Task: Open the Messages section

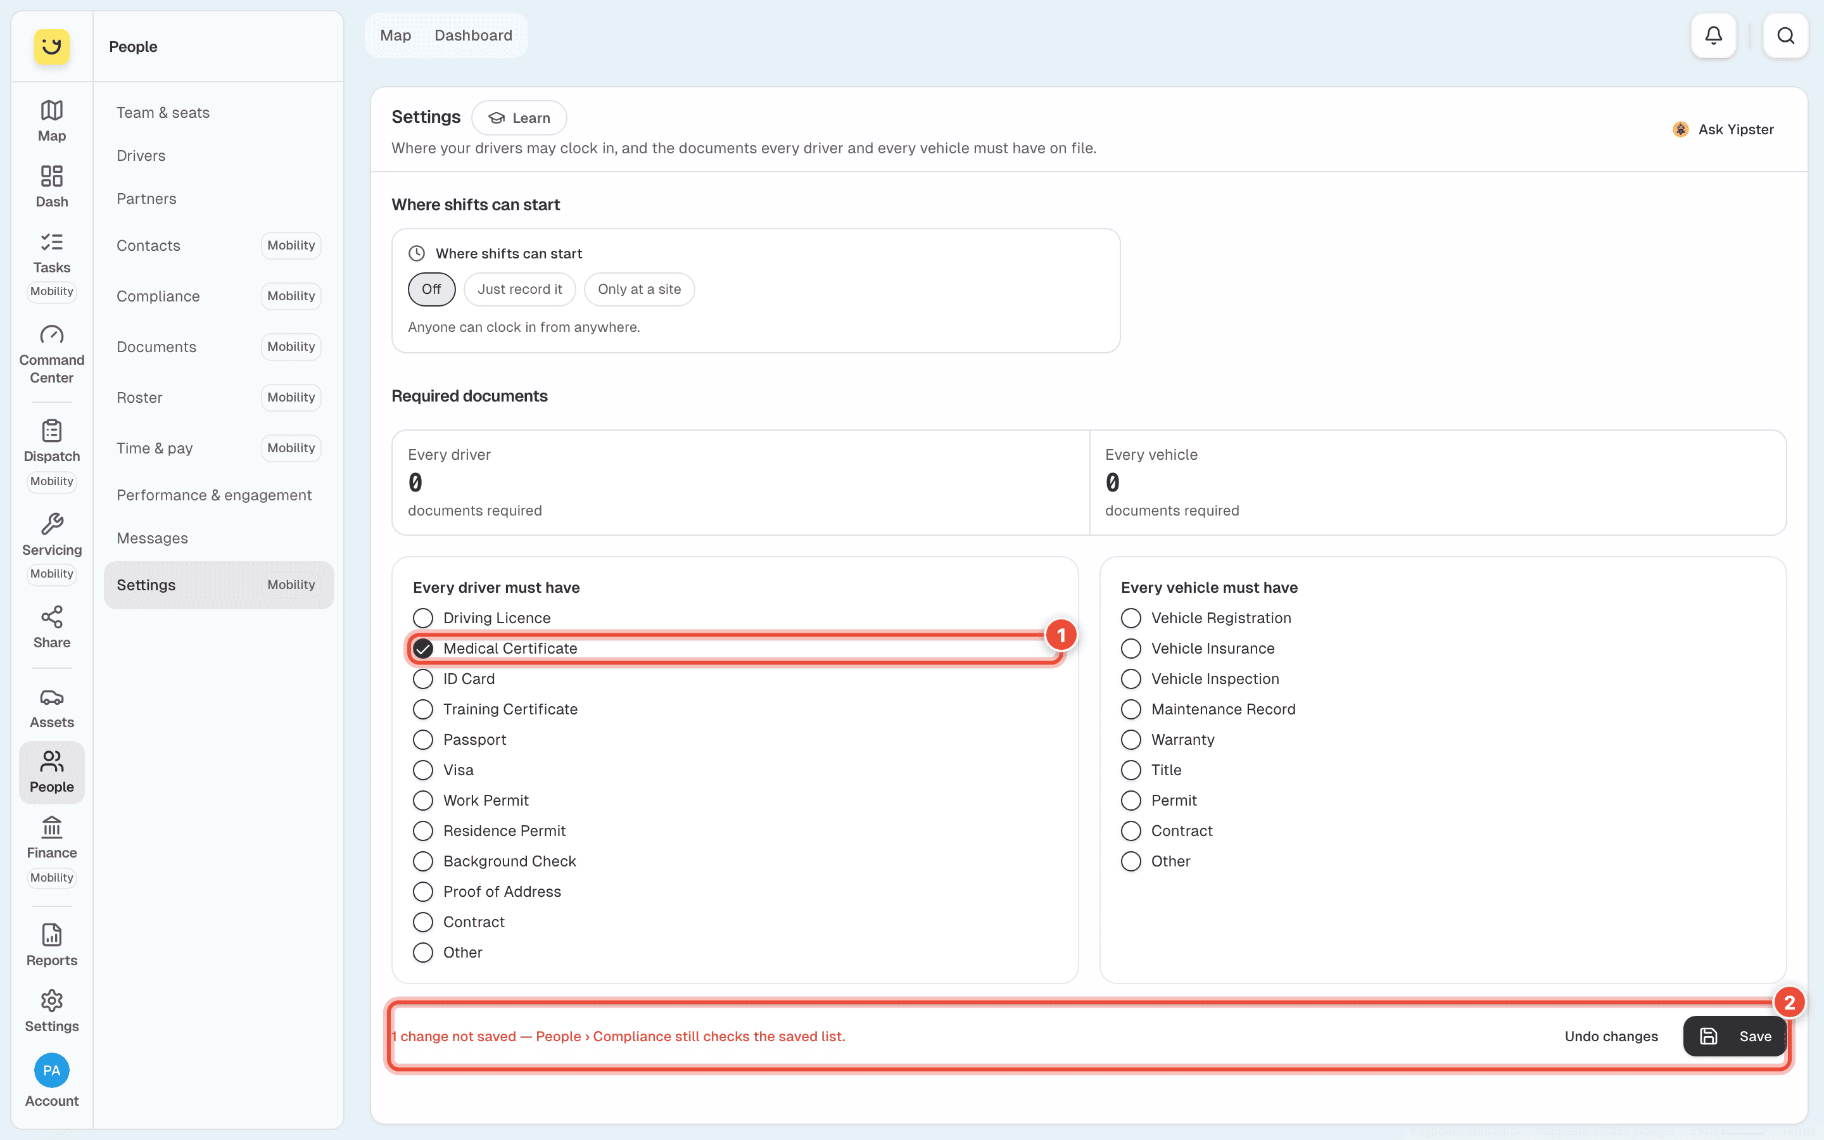Action: coord(218,538)
